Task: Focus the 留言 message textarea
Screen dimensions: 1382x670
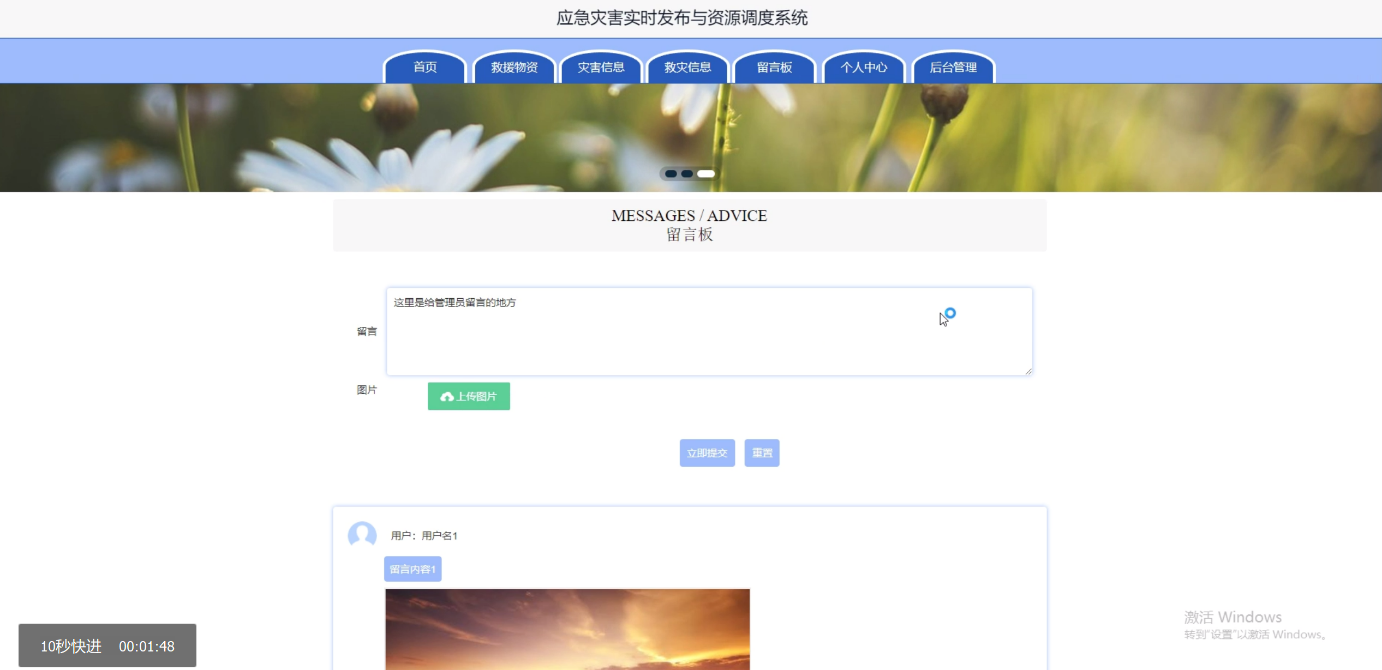Action: click(x=709, y=331)
